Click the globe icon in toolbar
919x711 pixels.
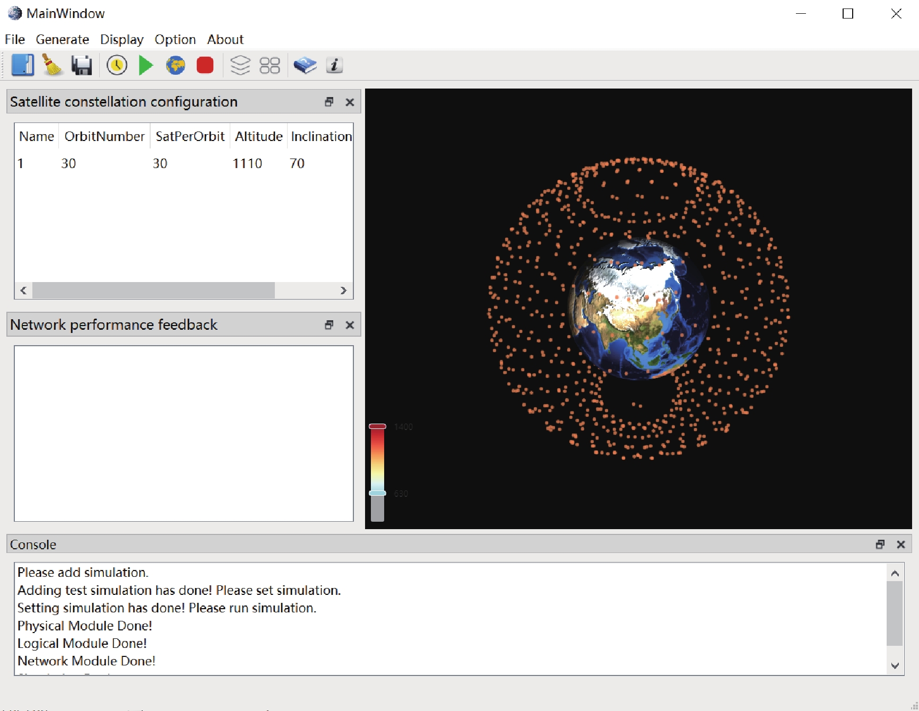pyautogui.click(x=175, y=65)
